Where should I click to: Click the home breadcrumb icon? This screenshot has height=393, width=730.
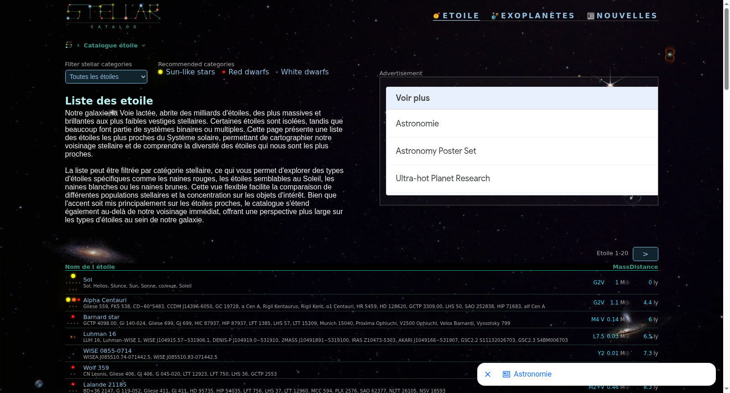tap(69, 45)
